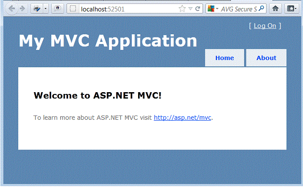Click the pen toolbar icon beside the forward arrow
Screen dimensions: 303x187
(37, 9)
